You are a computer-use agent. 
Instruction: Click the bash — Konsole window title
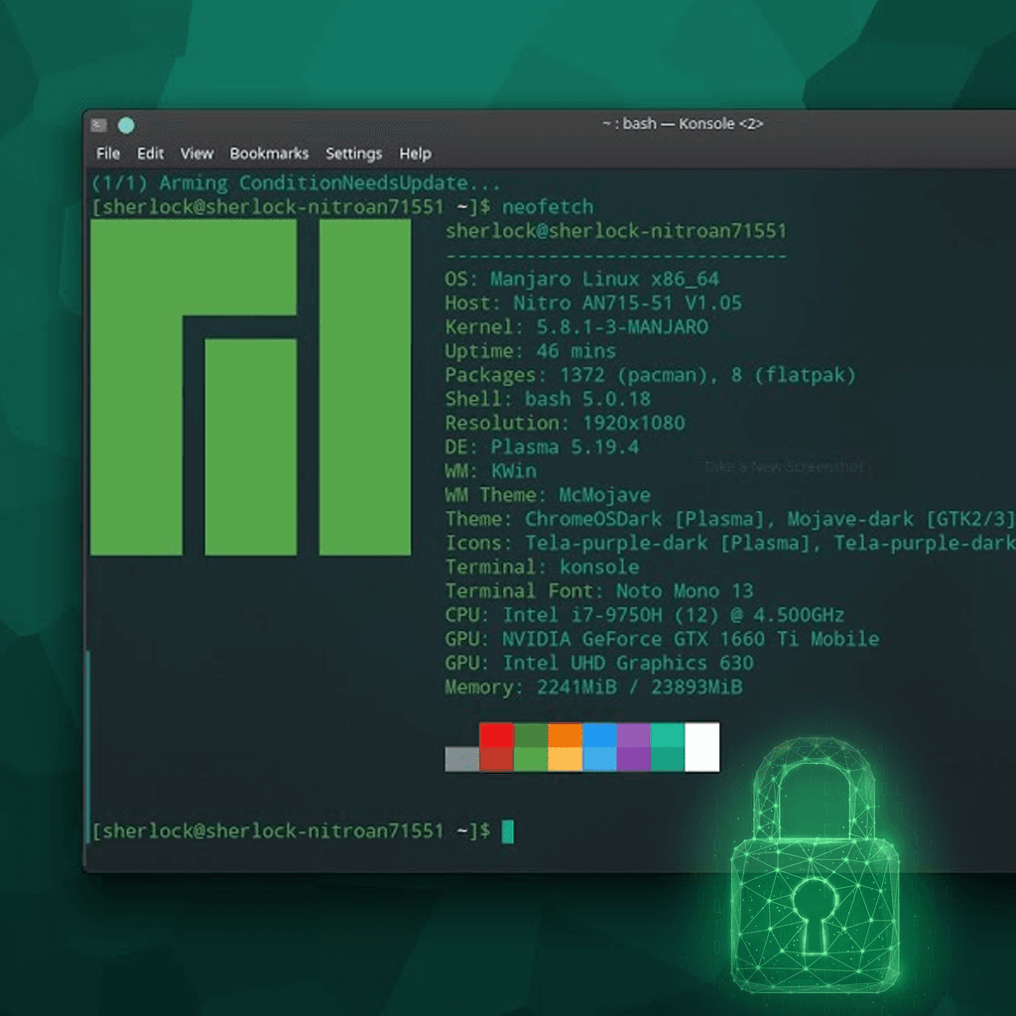[683, 124]
